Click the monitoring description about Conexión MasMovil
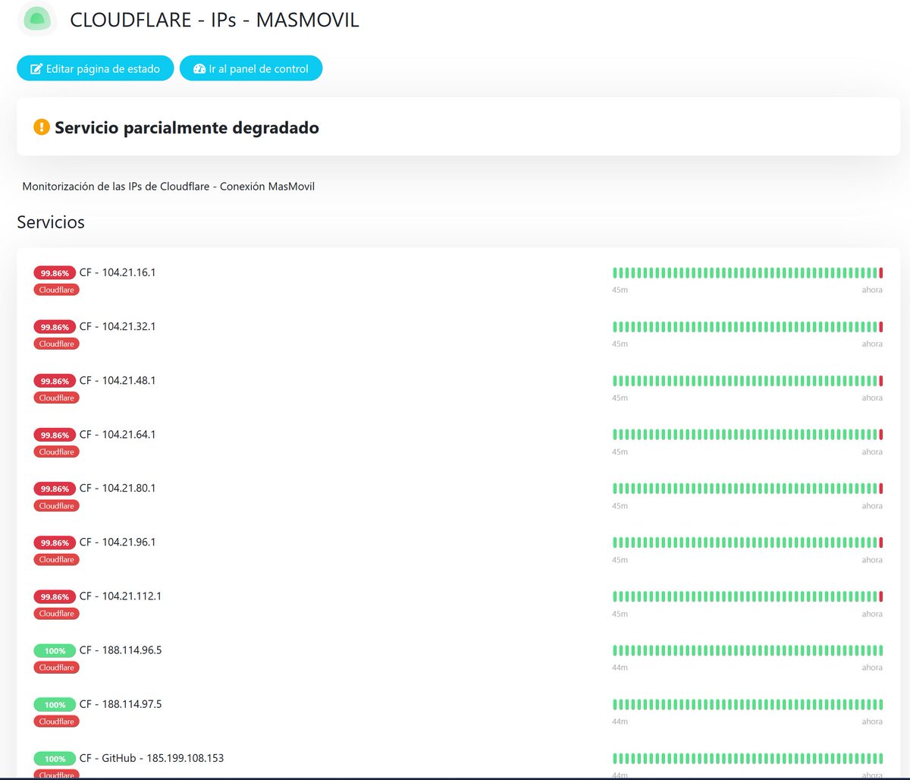This screenshot has width=910, height=780. 168,186
